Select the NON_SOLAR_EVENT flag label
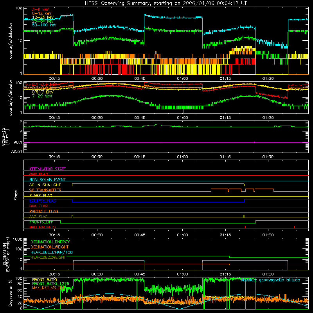The height and width of the screenshot is (313, 313). pyautogui.click(x=47, y=180)
